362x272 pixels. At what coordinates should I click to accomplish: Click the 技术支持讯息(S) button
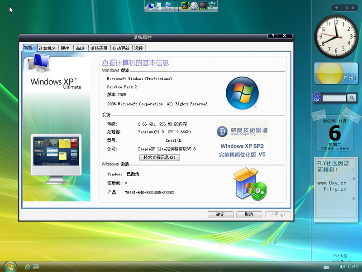click(160, 157)
